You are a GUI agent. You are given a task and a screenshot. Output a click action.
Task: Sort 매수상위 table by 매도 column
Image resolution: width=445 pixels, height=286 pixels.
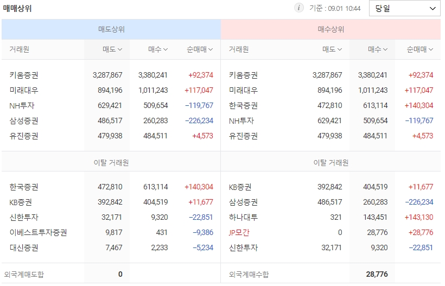tap(332, 49)
